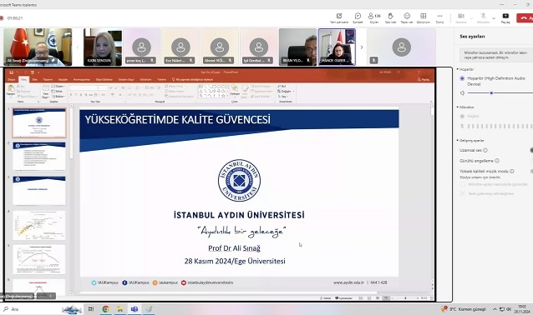Open the Tepki ver reactions icon

[407, 16]
